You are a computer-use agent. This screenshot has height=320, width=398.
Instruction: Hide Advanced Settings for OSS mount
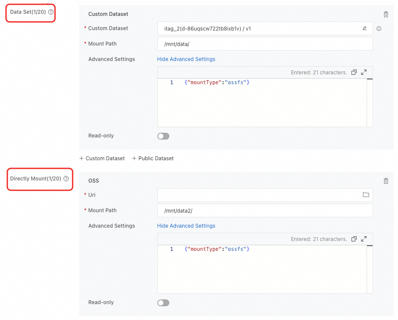point(186,226)
